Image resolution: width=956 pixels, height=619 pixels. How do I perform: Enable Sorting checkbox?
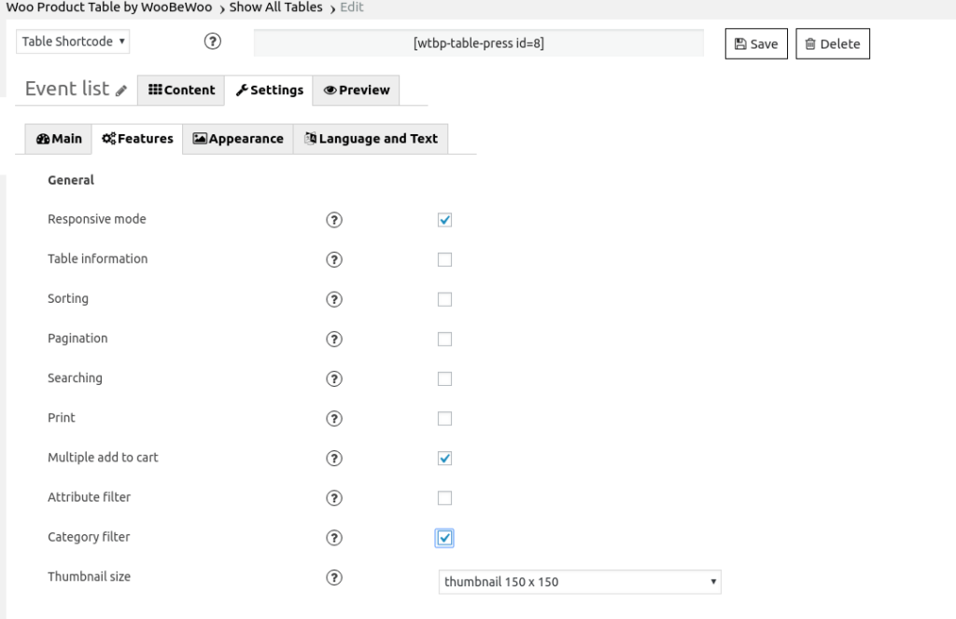pos(444,299)
